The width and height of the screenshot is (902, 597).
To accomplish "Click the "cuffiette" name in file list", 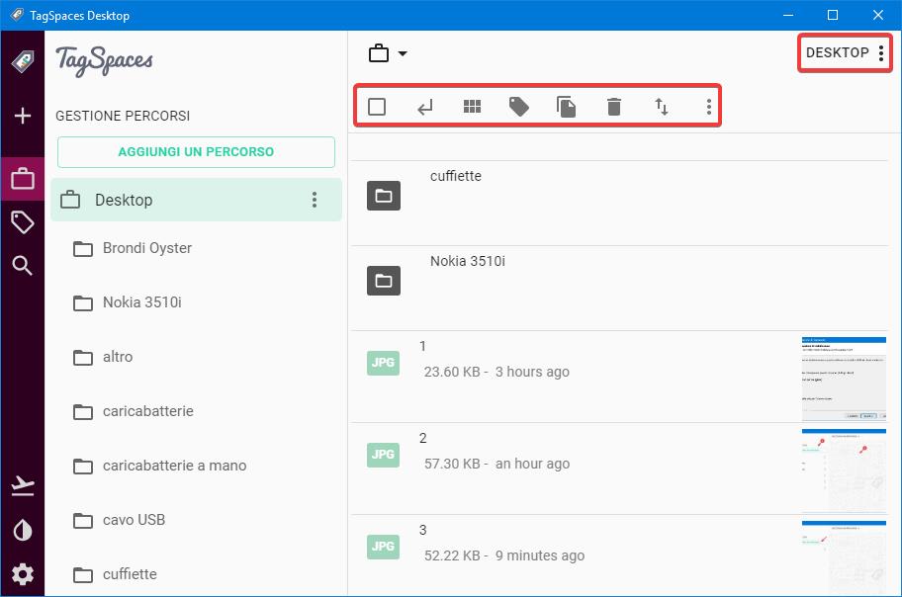I will tap(456, 176).
